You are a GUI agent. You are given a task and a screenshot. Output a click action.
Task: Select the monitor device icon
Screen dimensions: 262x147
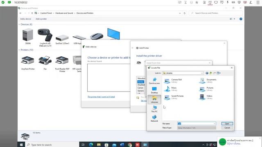114,34
